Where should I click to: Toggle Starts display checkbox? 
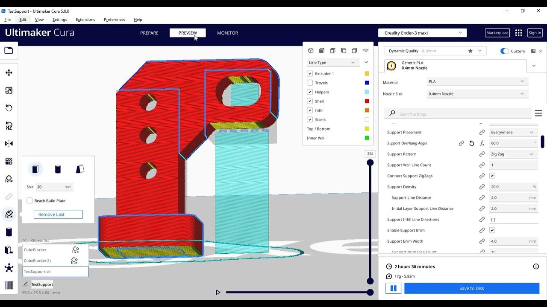(x=310, y=120)
